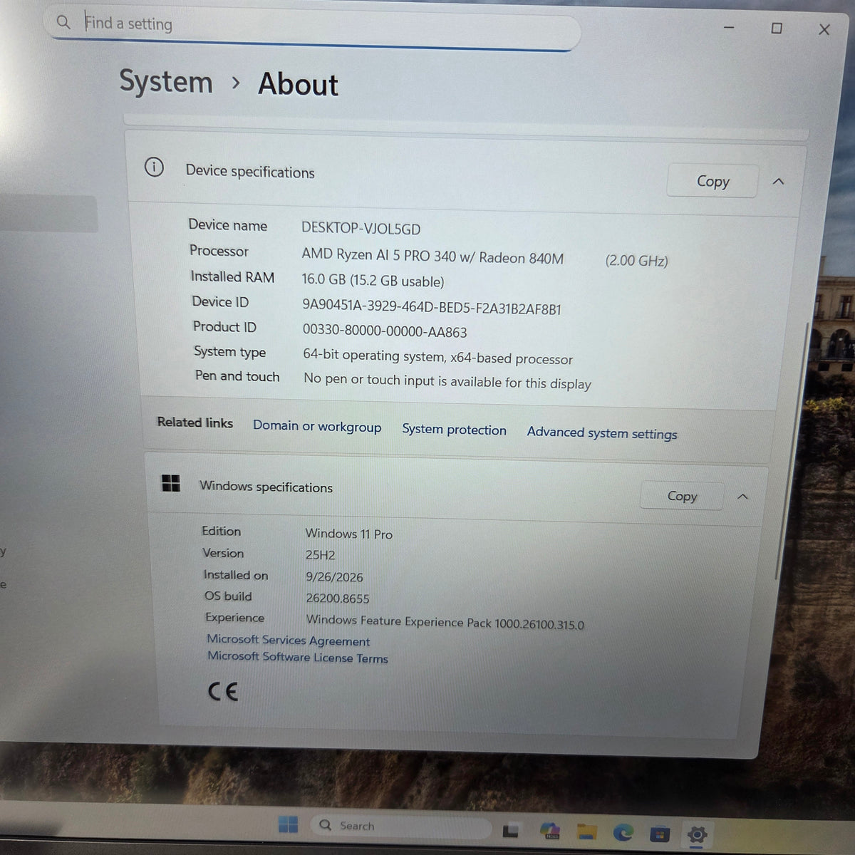855x855 pixels.
Task: Click the taskbar Search box
Action: (x=400, y=826)
